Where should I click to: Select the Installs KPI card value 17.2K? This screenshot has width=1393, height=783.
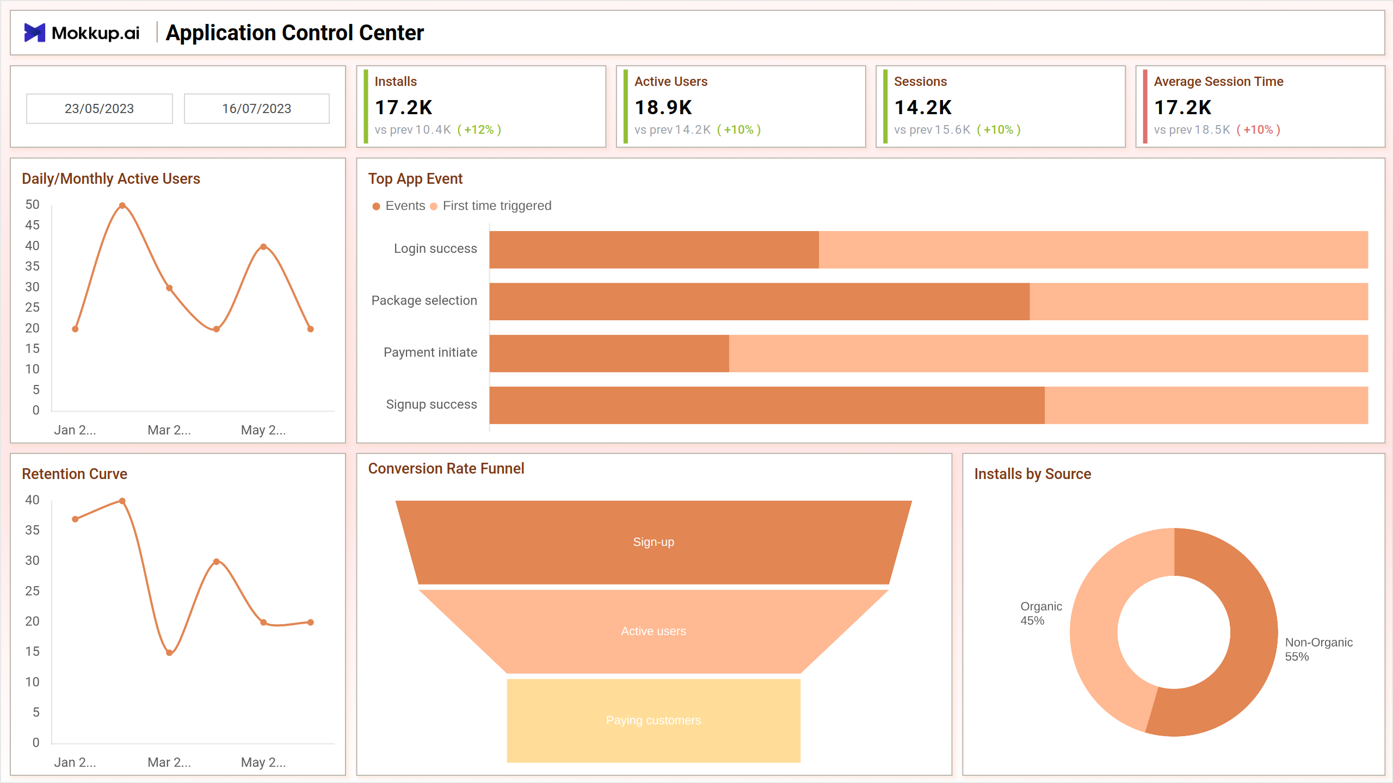click(x=404, y=108)
